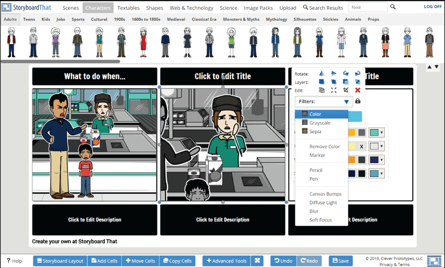Choose the Sepia filter from the list

click(315, 131)
